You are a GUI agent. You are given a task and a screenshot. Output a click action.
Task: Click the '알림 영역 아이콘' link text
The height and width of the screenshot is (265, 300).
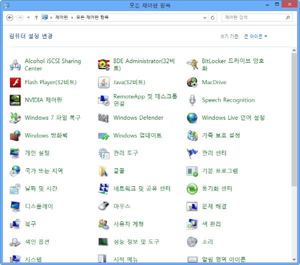click(x=224, y=259)
